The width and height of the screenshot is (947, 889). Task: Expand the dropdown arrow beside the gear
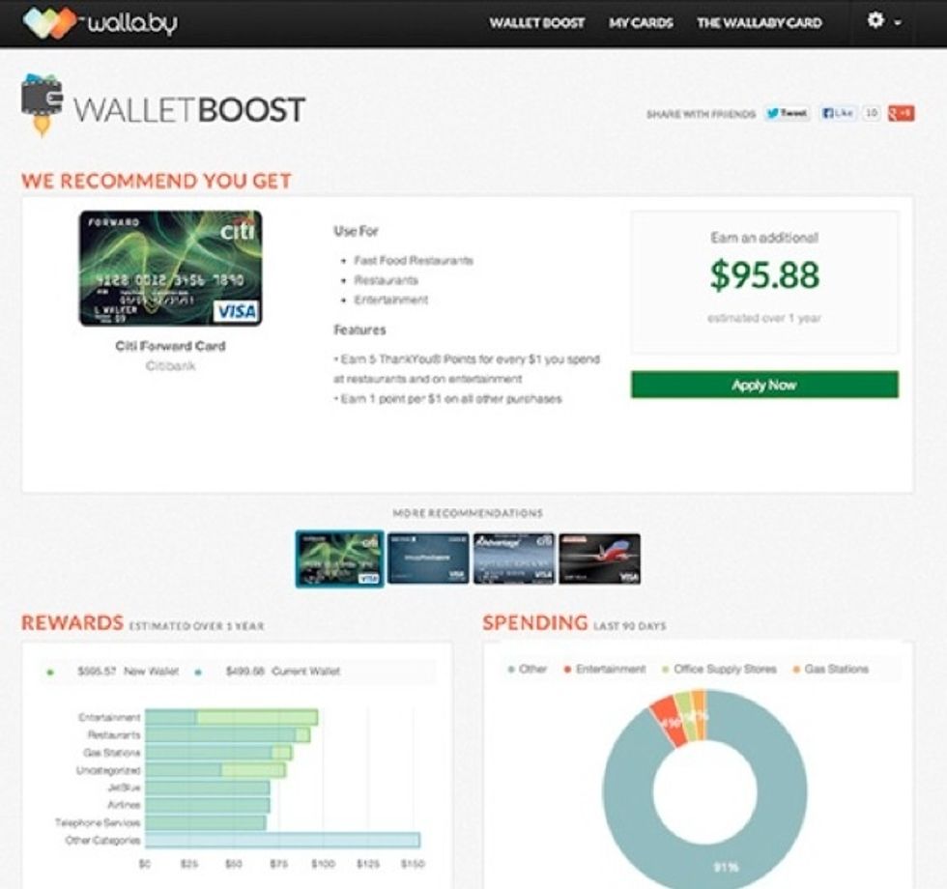[898, 22]
